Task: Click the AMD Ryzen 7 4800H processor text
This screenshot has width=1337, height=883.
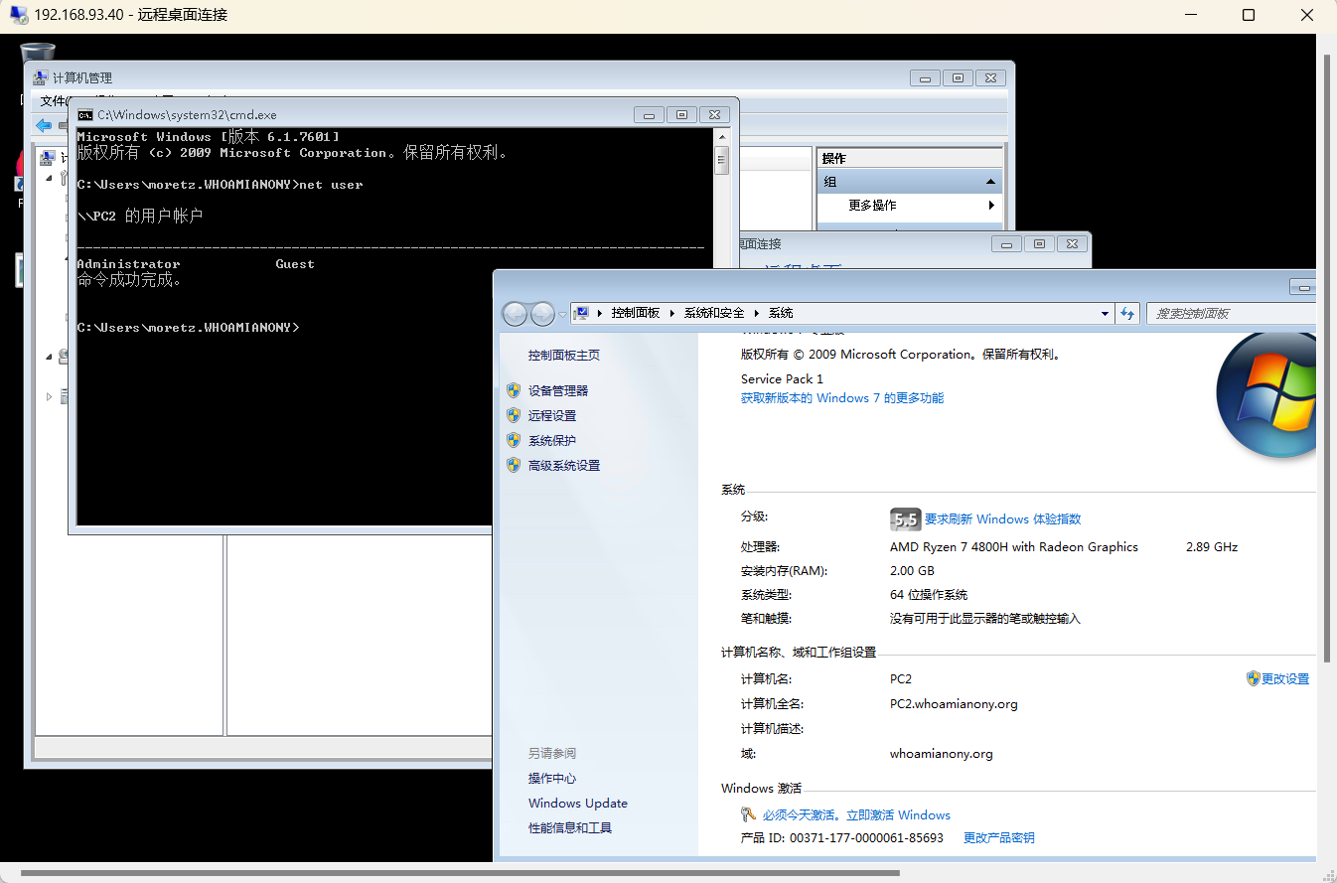Action: point(1014,547)
